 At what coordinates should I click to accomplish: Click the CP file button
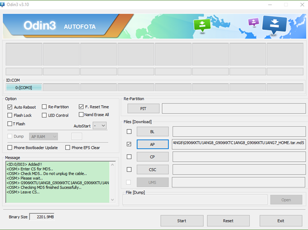click(x=152, y=157)
